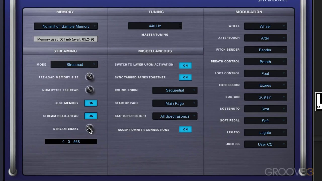The height and width of the screenshot is (181, 322).
Task: Open the Streaming Mode dropdown
Action: 74,65
